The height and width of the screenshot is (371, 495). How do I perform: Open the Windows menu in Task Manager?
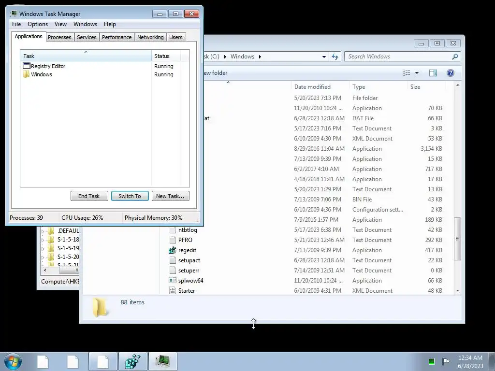pyautogui.click(x=85, y=24)
